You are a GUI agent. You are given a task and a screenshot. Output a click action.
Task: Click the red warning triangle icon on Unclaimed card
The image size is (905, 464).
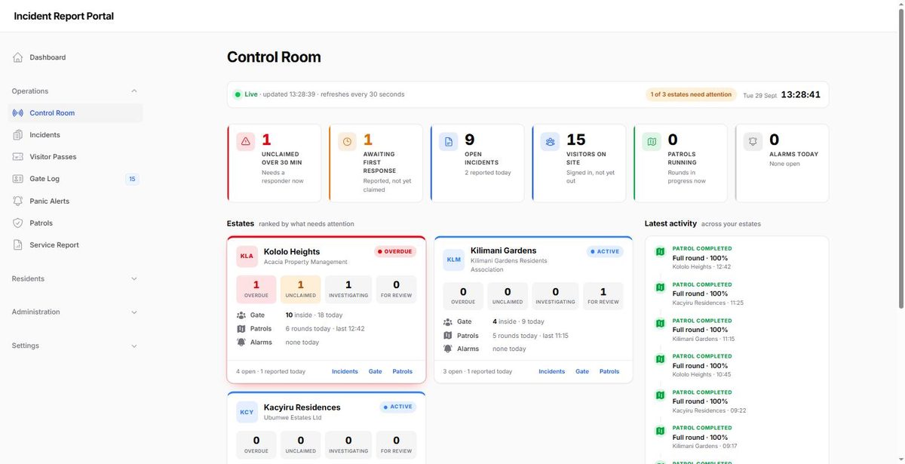point(246,142)
